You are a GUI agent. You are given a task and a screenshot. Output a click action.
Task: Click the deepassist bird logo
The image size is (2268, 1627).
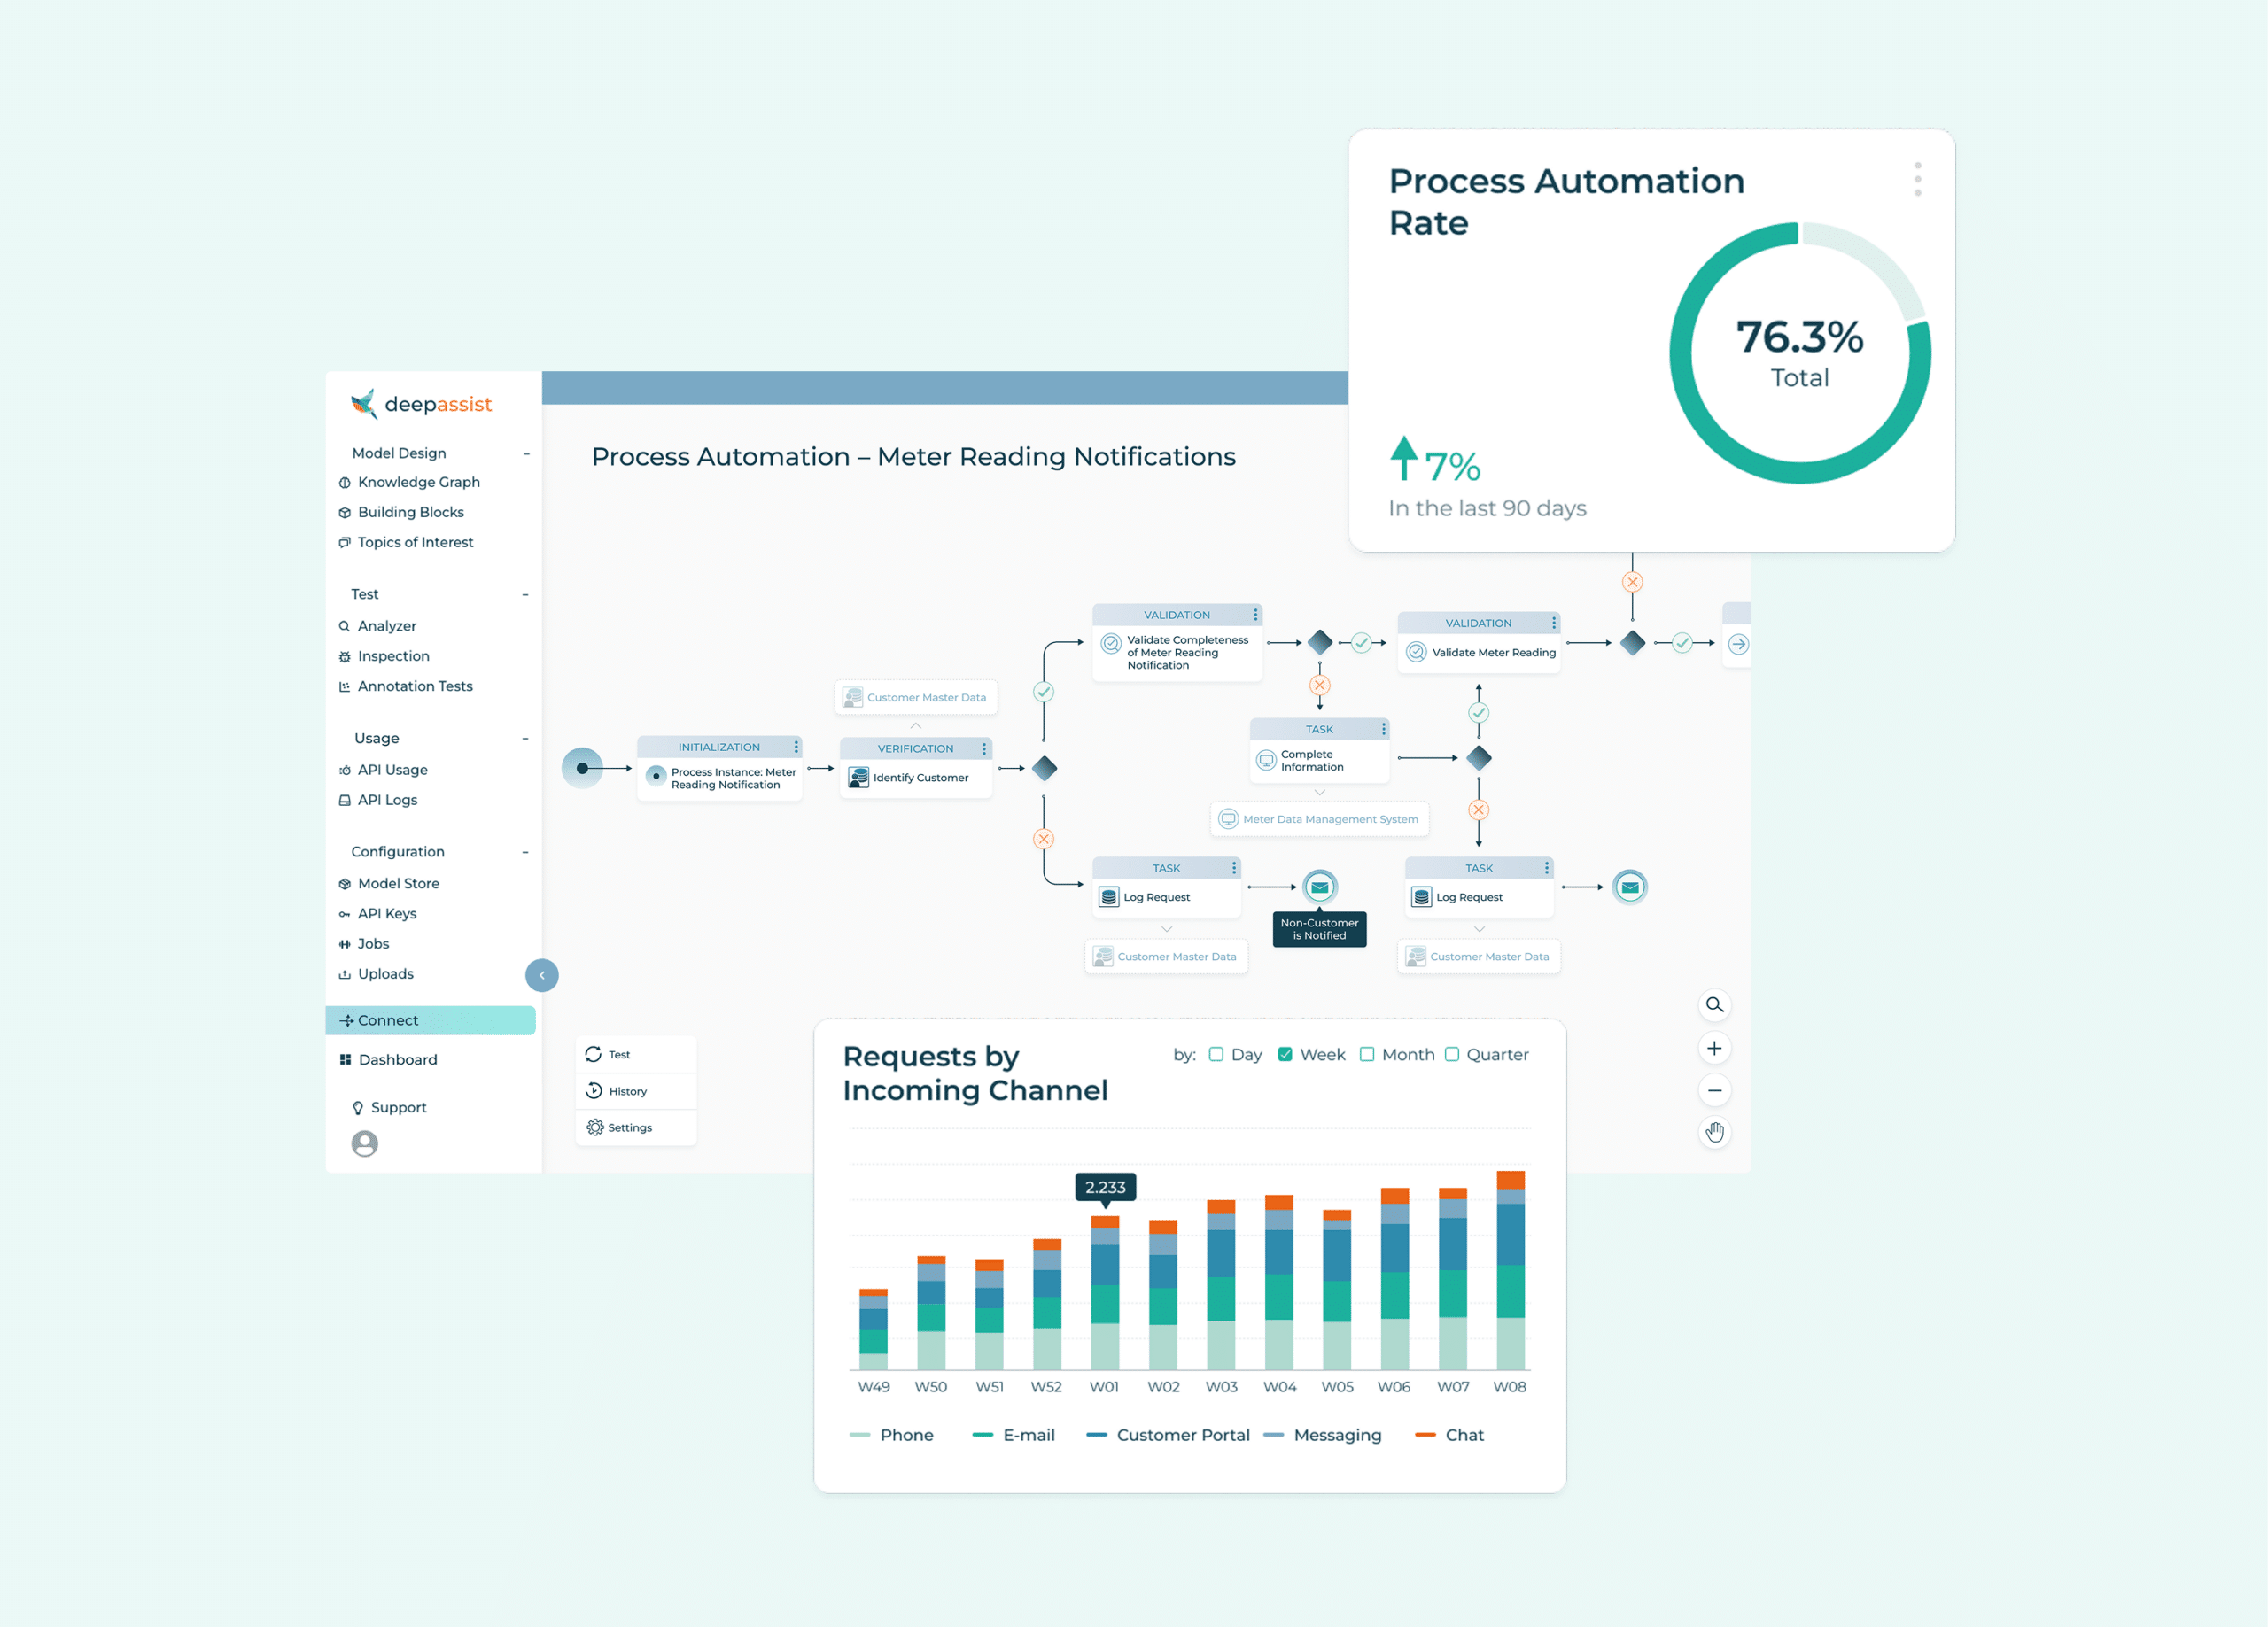tap(364, 404)
